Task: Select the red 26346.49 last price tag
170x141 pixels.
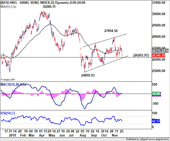Action: click(158, 55)
